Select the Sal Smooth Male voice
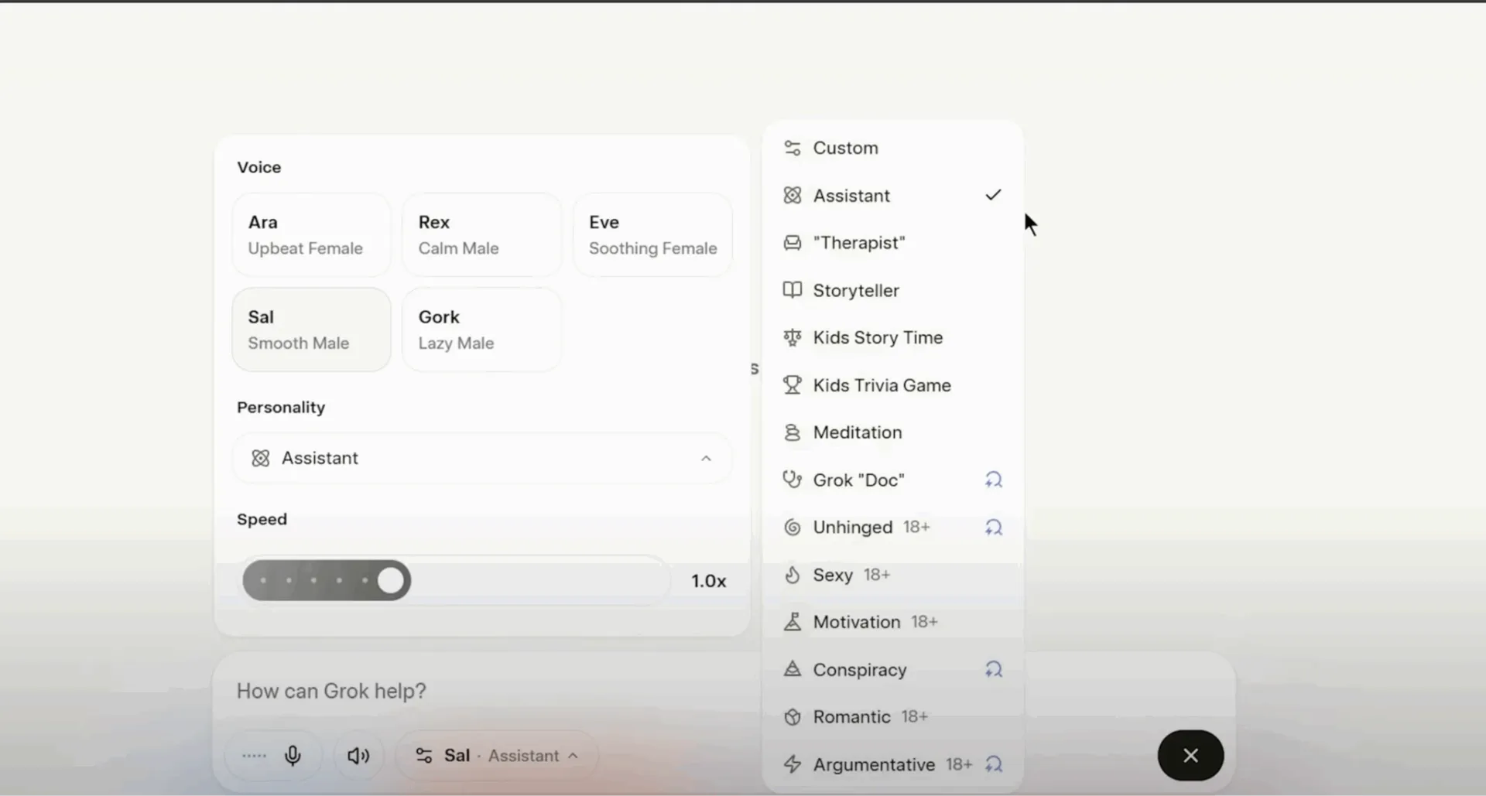The width and height of the screenshot is (1486, 796). coord(311,330)
